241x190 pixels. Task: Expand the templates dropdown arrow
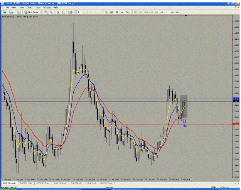(72, 12)
